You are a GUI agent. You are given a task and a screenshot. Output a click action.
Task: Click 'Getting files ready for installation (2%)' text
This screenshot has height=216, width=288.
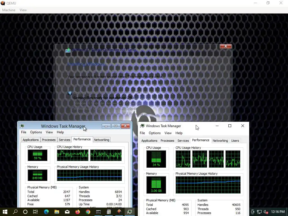point(103,98)
